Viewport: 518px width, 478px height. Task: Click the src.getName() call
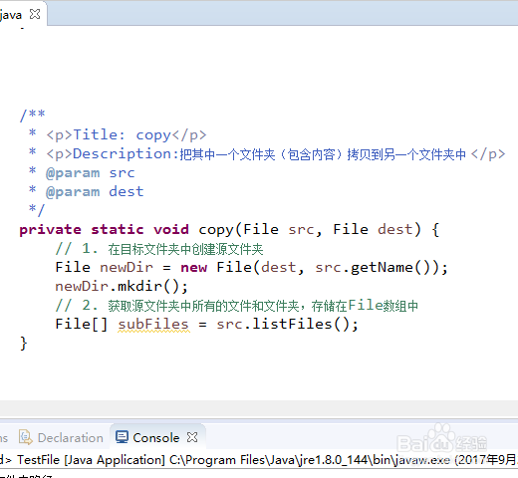(x=377, y=267)
